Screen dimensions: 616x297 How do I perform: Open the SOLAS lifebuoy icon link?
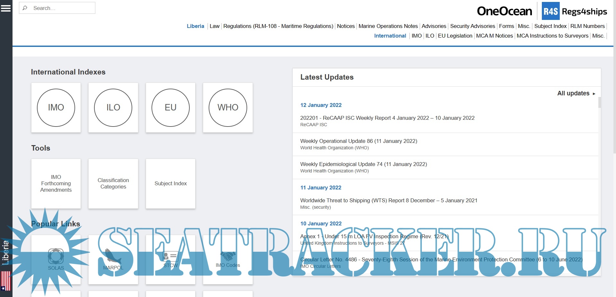coord(56,256)
